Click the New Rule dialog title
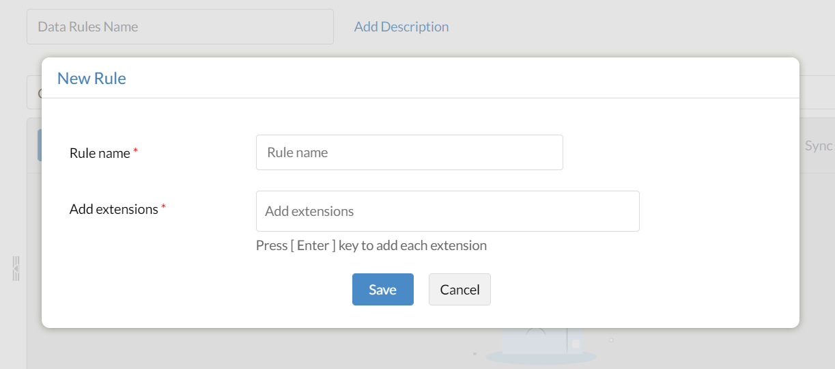Screen dimensions: 835x369 point(91,79)
